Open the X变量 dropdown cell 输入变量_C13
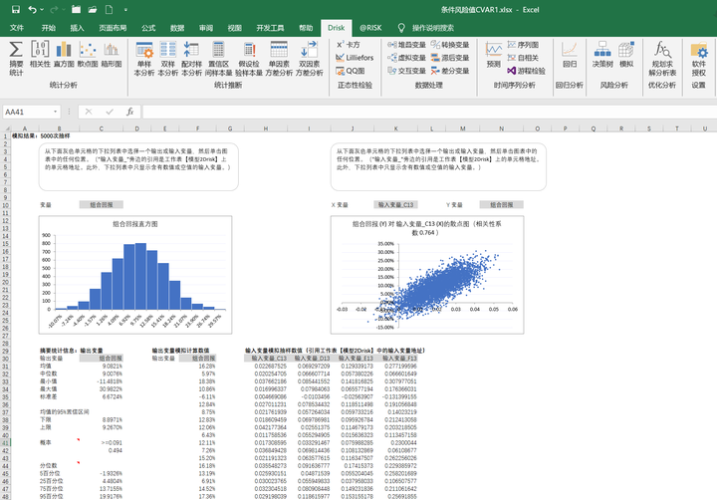Viewport: 717px width, 500px height. click(x=396, y=204)
